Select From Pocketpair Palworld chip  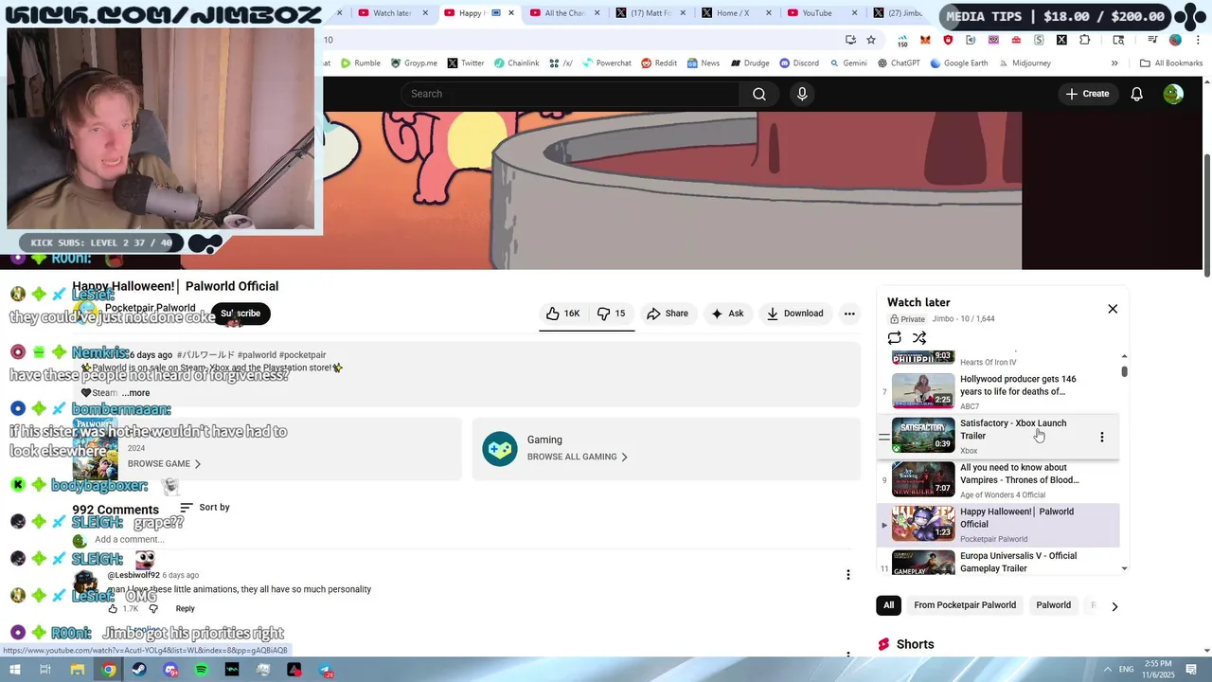point(965,605)
